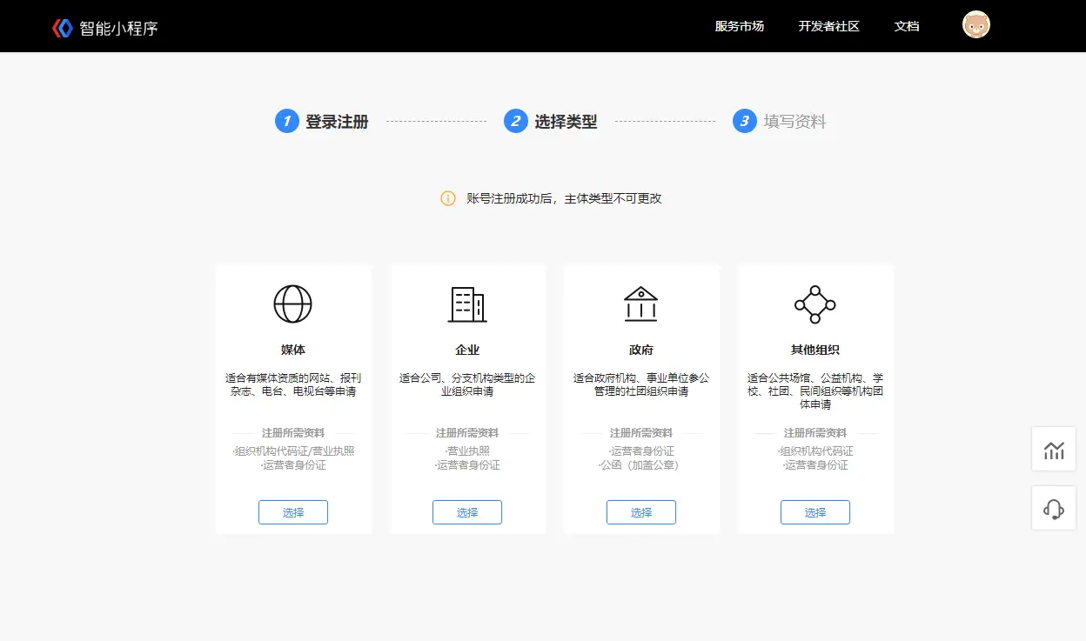Go to 开发者社区 in the header
Screen dimensions: 1086x641
tap(828, 26)
